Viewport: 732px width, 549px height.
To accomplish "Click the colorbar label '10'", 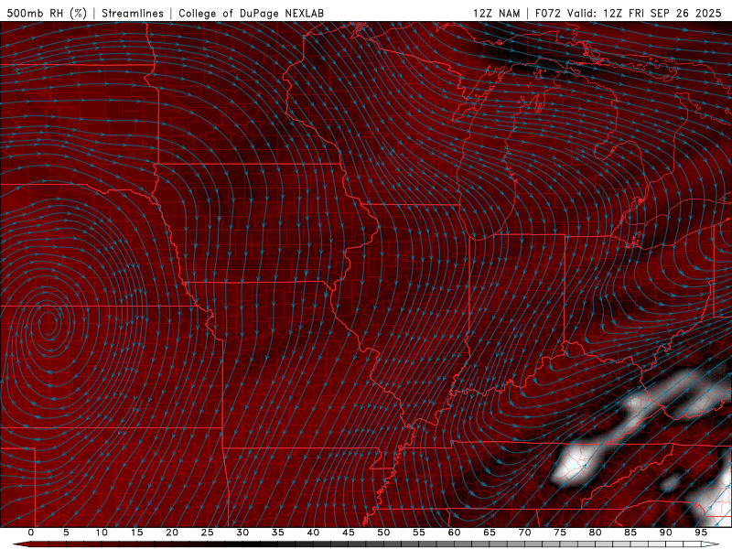I will (x=102, y=533).
